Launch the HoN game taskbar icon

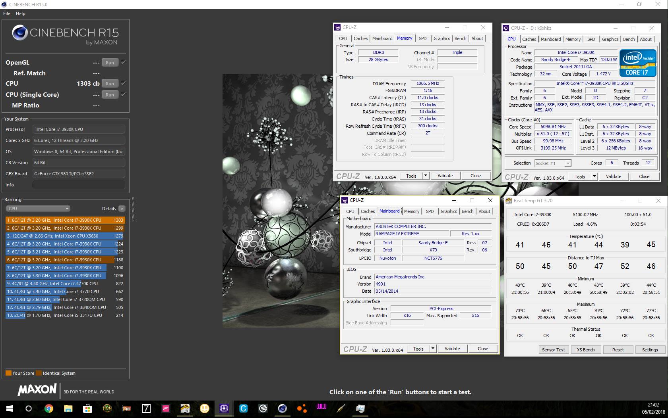(107, 408)
